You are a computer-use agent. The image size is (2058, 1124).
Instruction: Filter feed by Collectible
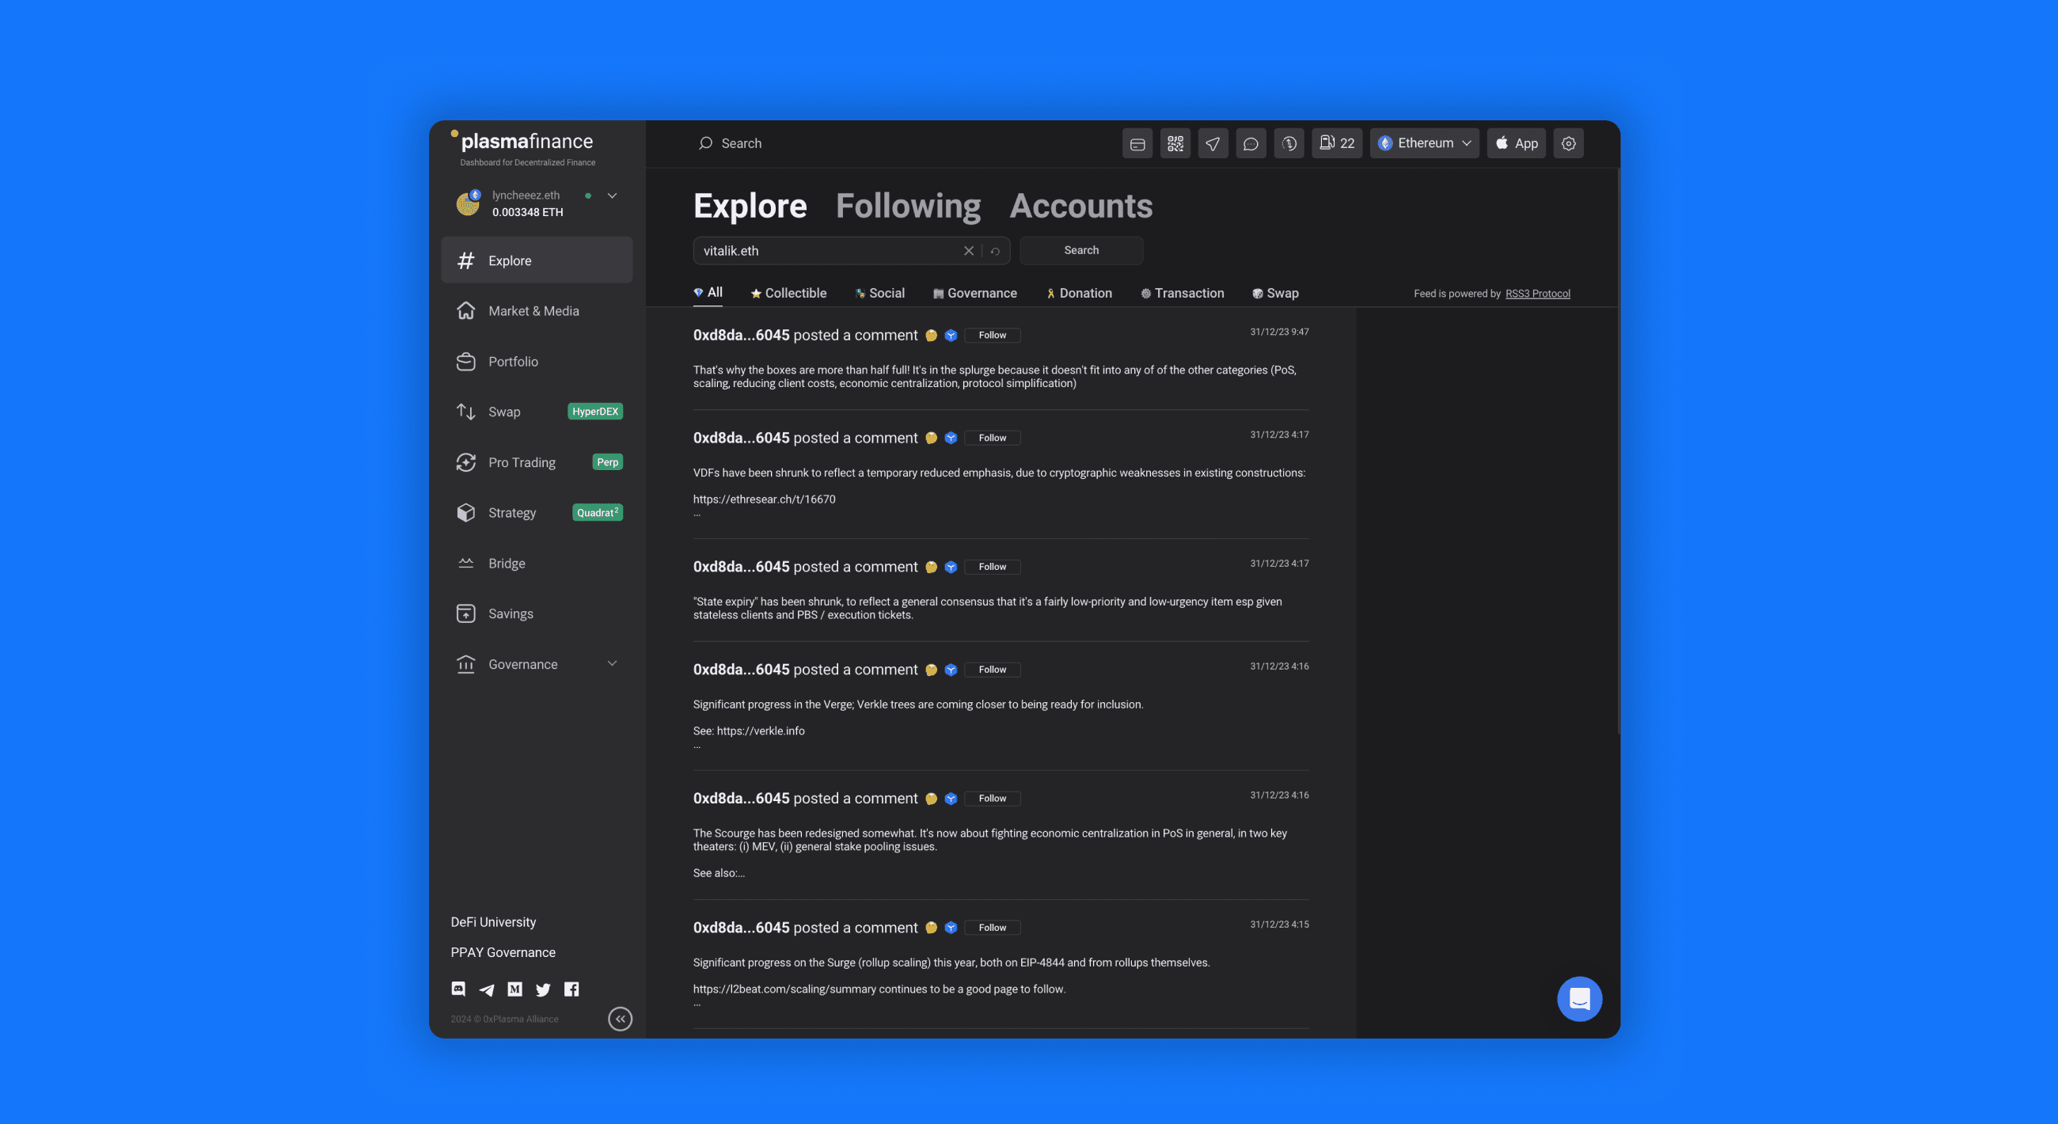tap(788, 293)
